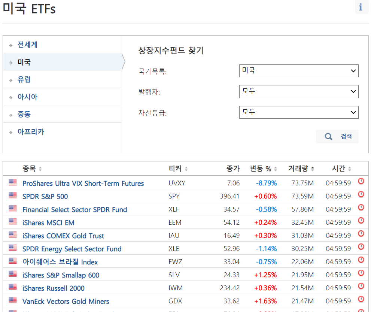The image size is (371, 312).
Task: Click the 73.59M volume cell
Action: pyautogui.click(x=302, y=196)
